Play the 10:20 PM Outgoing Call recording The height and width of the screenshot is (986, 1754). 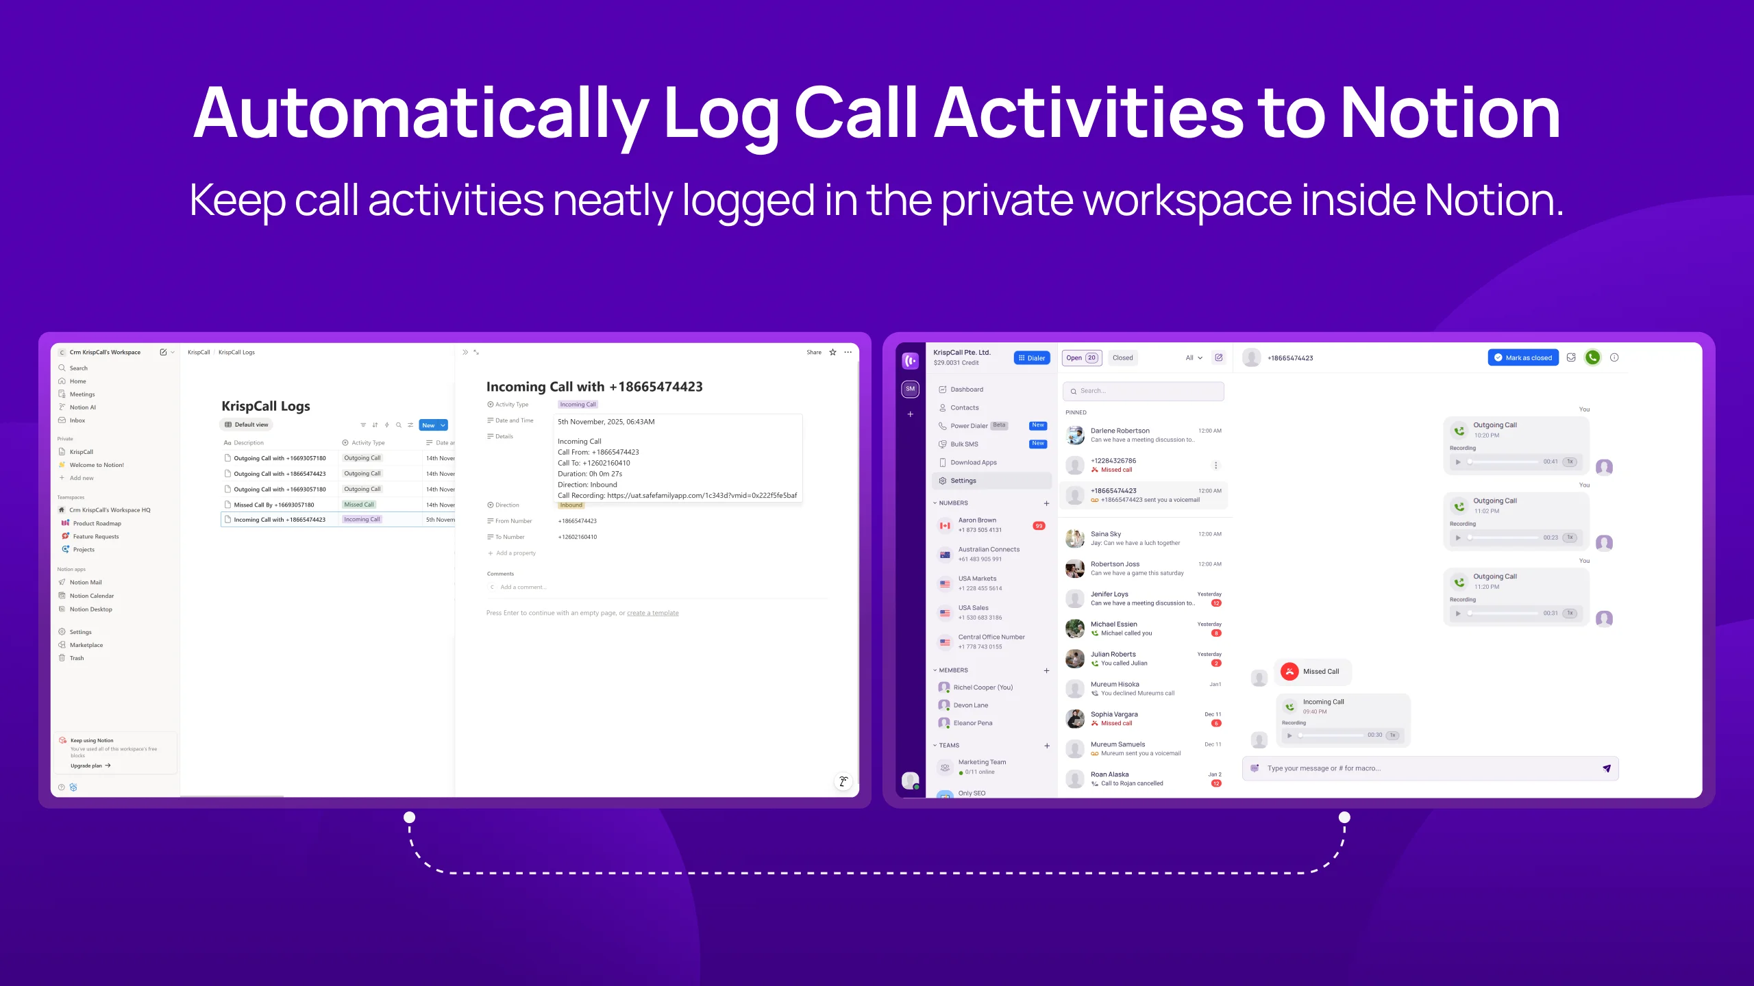[x=1458, y=462]
